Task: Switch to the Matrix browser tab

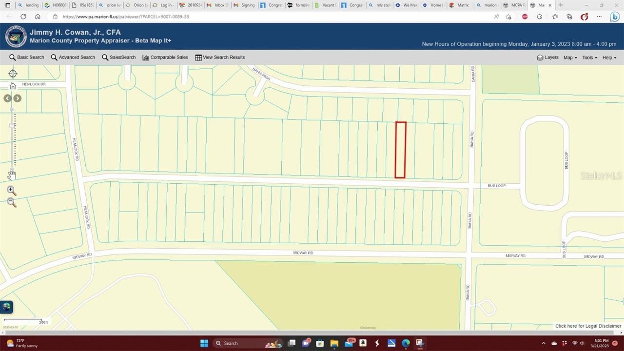Action: [x=460, y=5]
